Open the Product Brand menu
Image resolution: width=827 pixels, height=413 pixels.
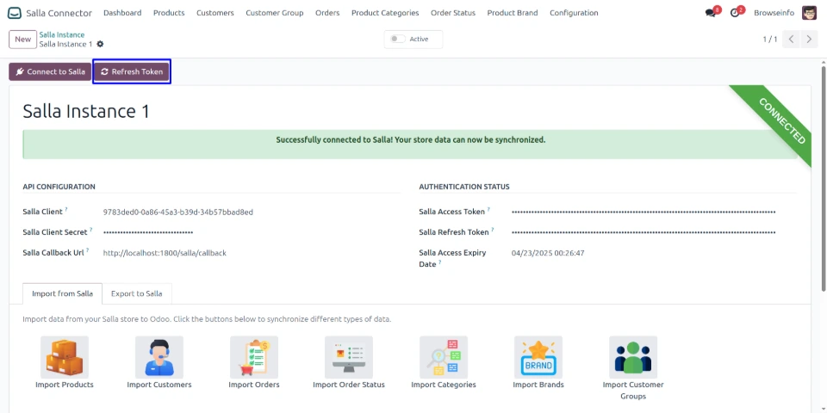[x=512, y=13]
